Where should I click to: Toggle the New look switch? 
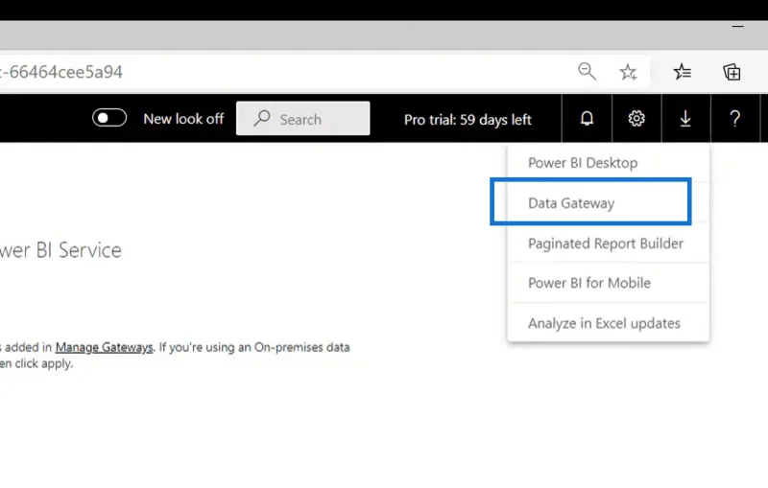[x=109, y=118]
